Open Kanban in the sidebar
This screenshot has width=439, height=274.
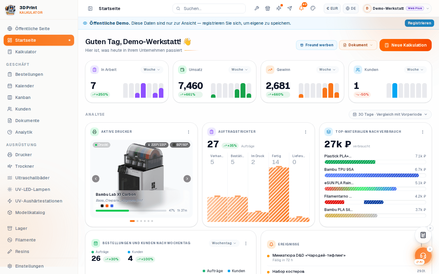[39, 97]
